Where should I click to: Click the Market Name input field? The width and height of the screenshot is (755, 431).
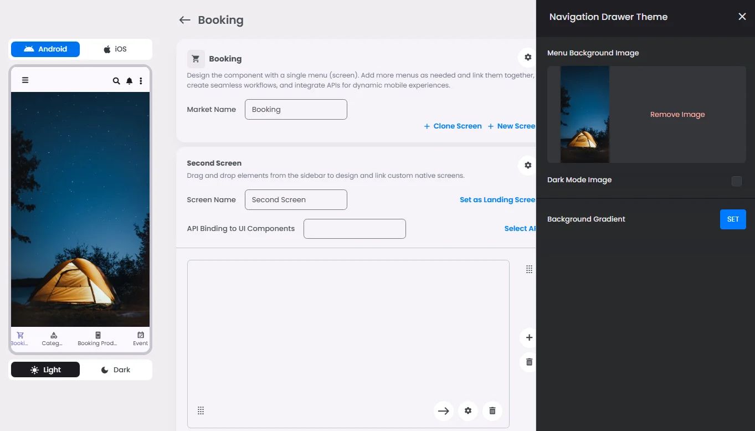296,110
